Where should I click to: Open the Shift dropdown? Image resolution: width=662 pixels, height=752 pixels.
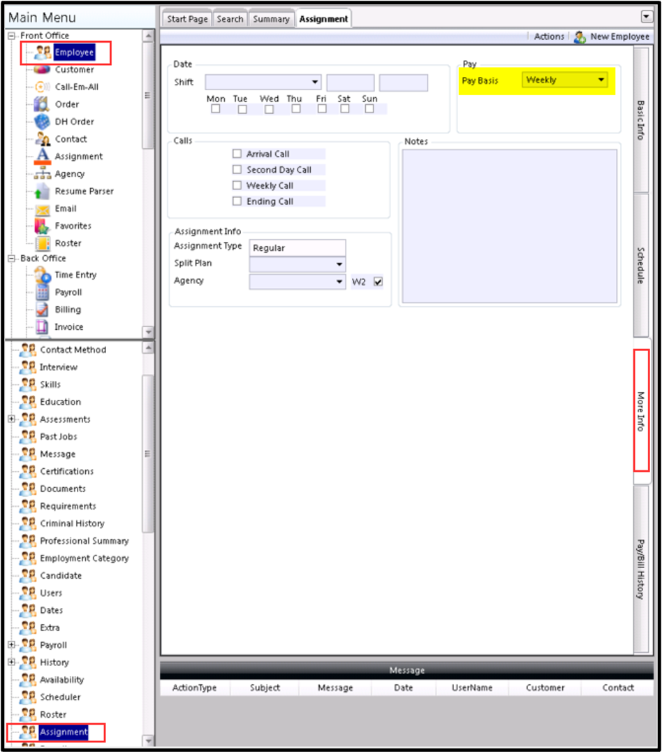(x=263, y=82)
